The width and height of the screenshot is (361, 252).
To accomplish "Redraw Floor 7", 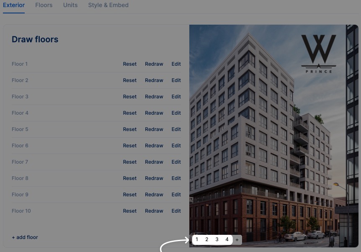I will 154,162.
